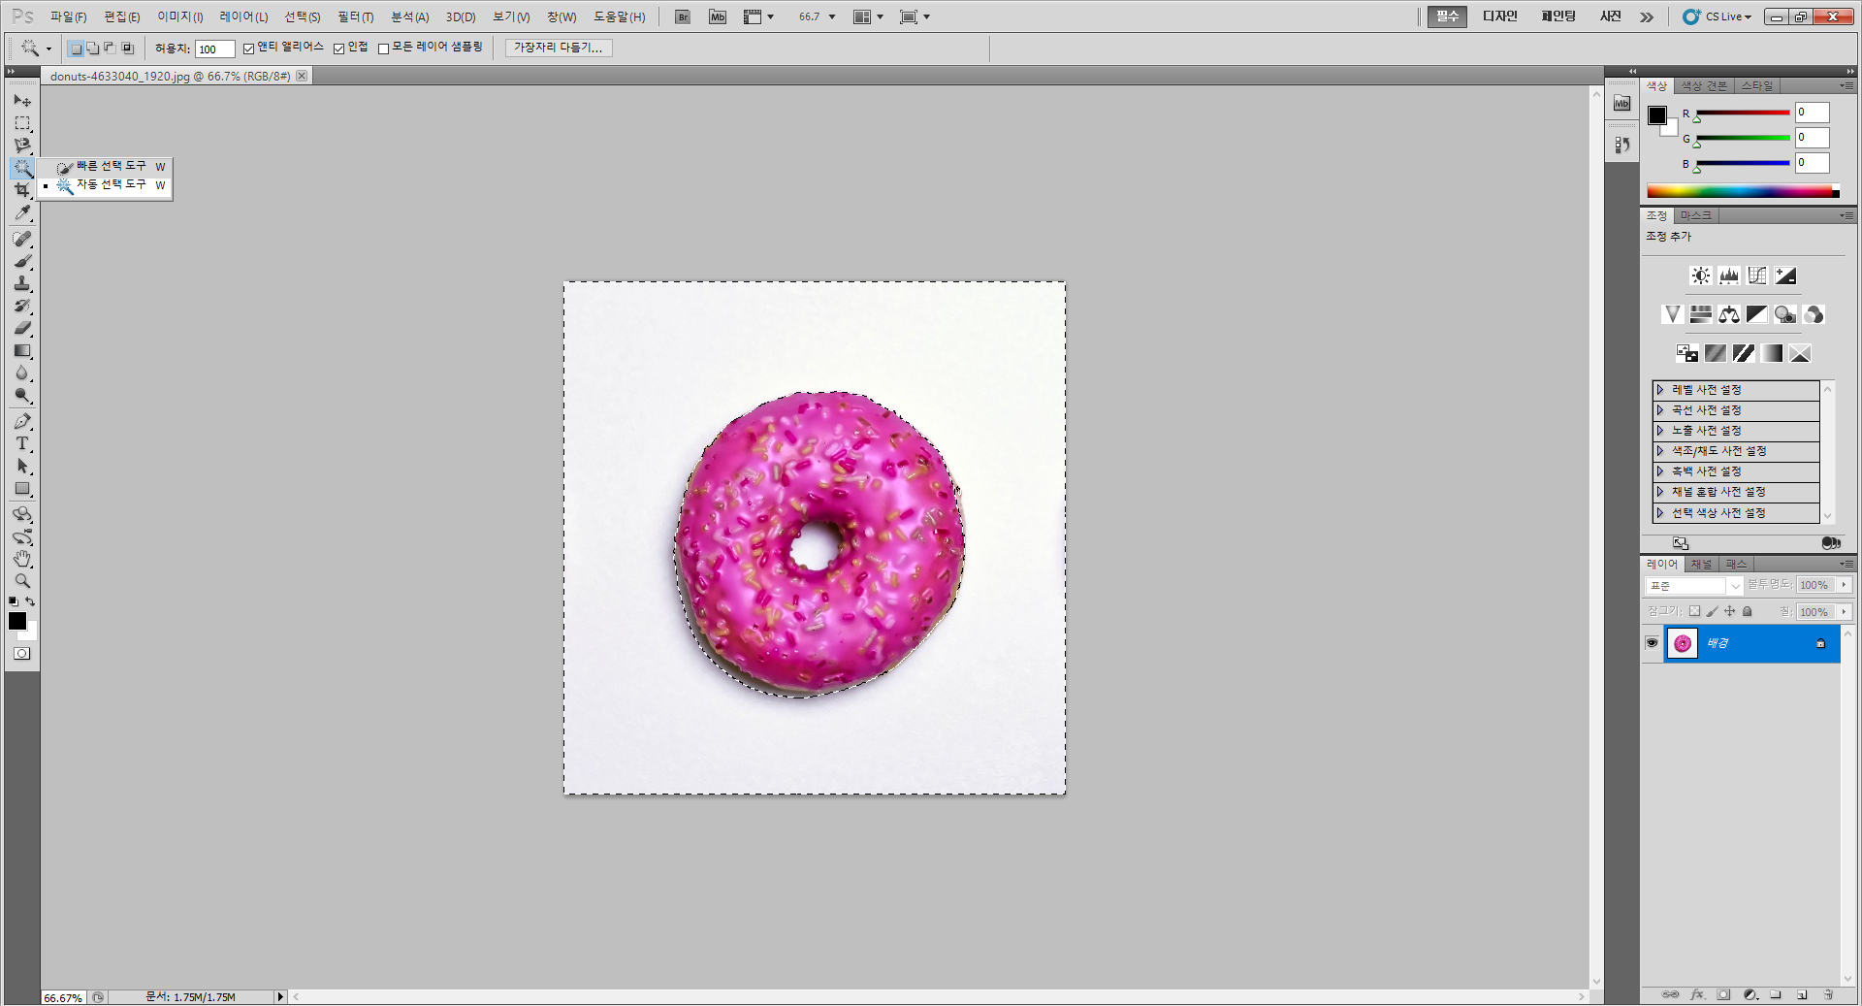
Task: Select the Spot Healing Brush tool
Action: 22,239
